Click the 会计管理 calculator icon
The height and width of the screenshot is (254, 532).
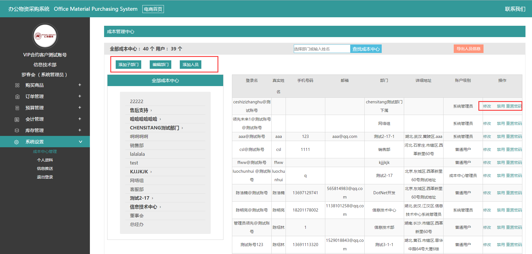click(17, 119)
